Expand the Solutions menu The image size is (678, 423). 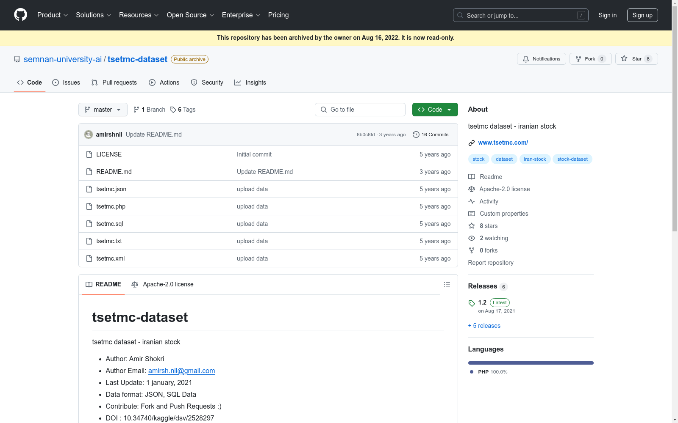click(94, 15)
